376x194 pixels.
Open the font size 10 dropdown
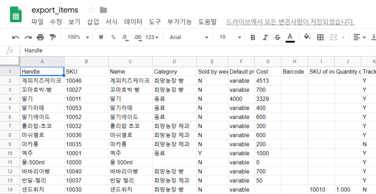pos(230,37)
